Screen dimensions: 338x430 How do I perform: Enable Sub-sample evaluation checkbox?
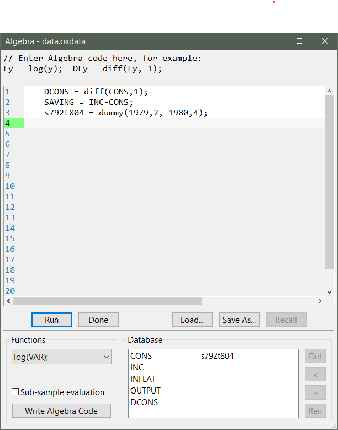(x=15, y=392)
